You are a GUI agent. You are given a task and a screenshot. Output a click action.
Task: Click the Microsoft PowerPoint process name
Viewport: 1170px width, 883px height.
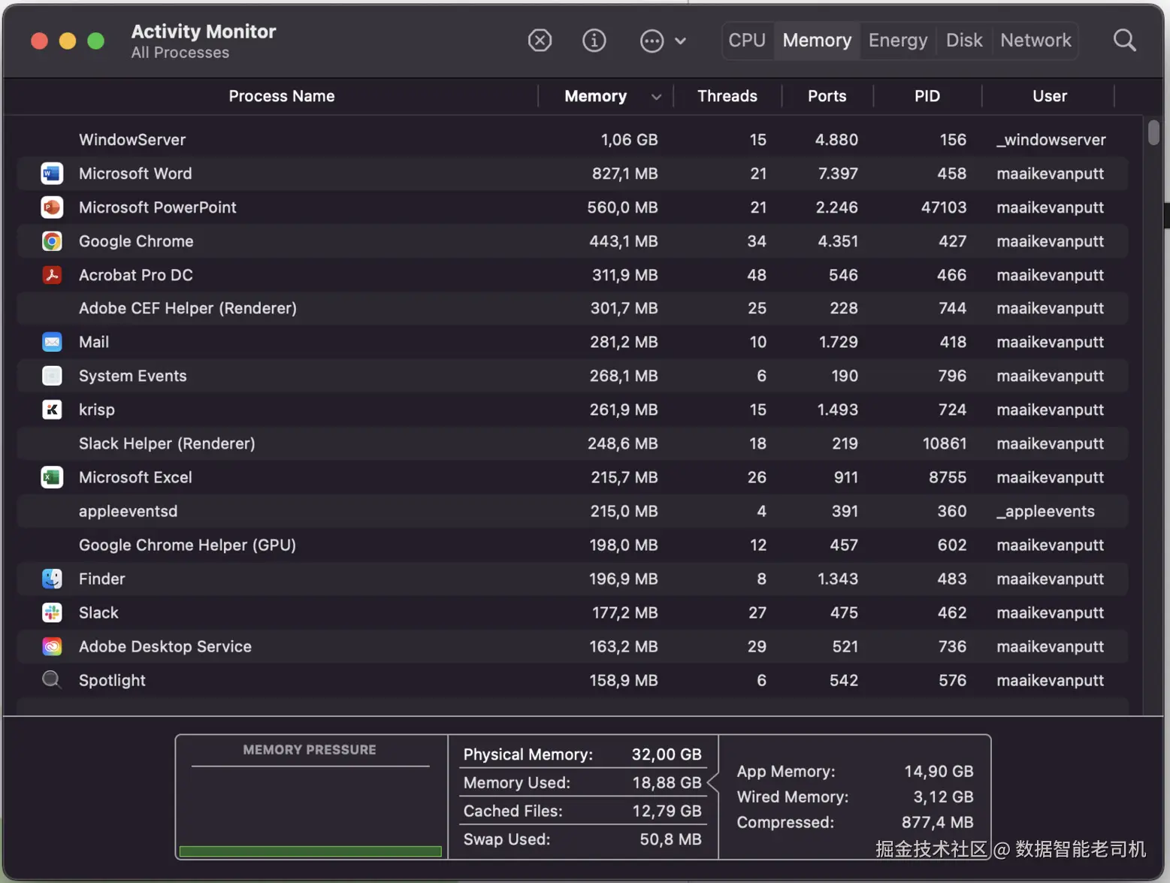[158, 207]
